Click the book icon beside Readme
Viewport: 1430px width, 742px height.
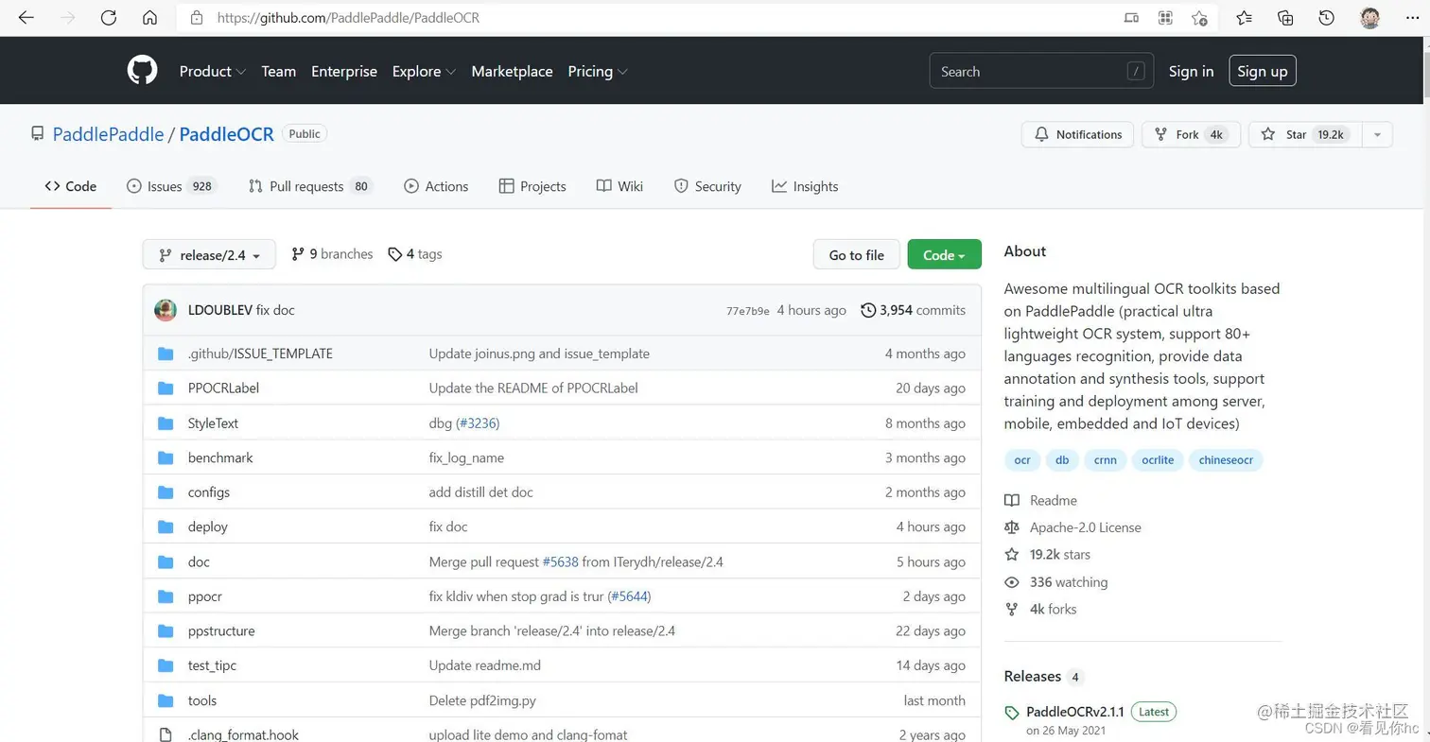point(1012,500)
